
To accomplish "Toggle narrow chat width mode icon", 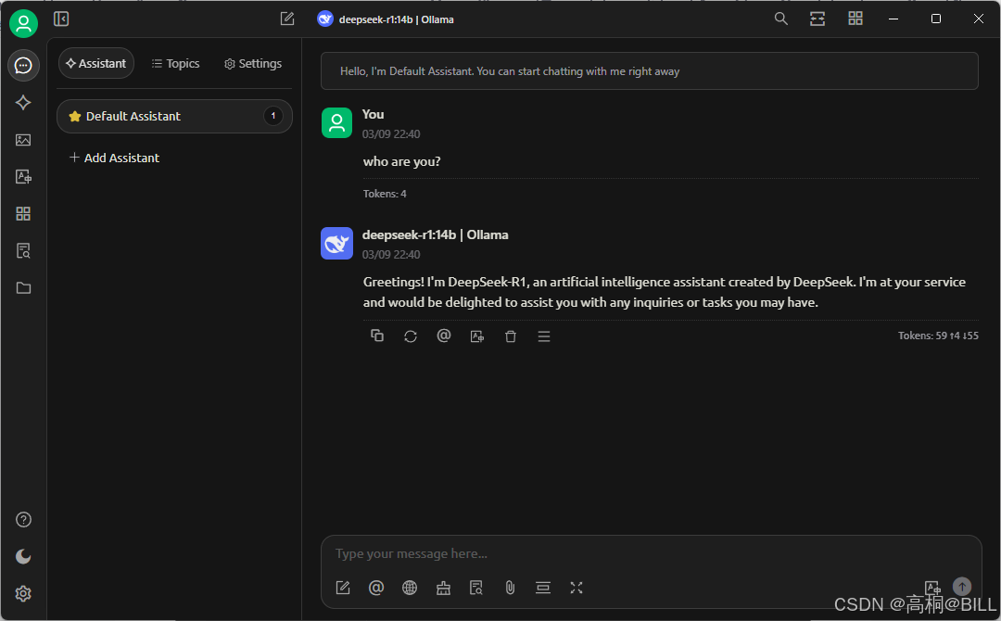I will coord(817,19).
